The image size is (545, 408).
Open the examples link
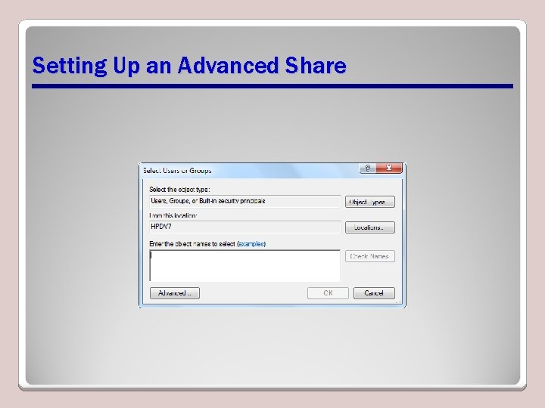[x=251, y=244]
